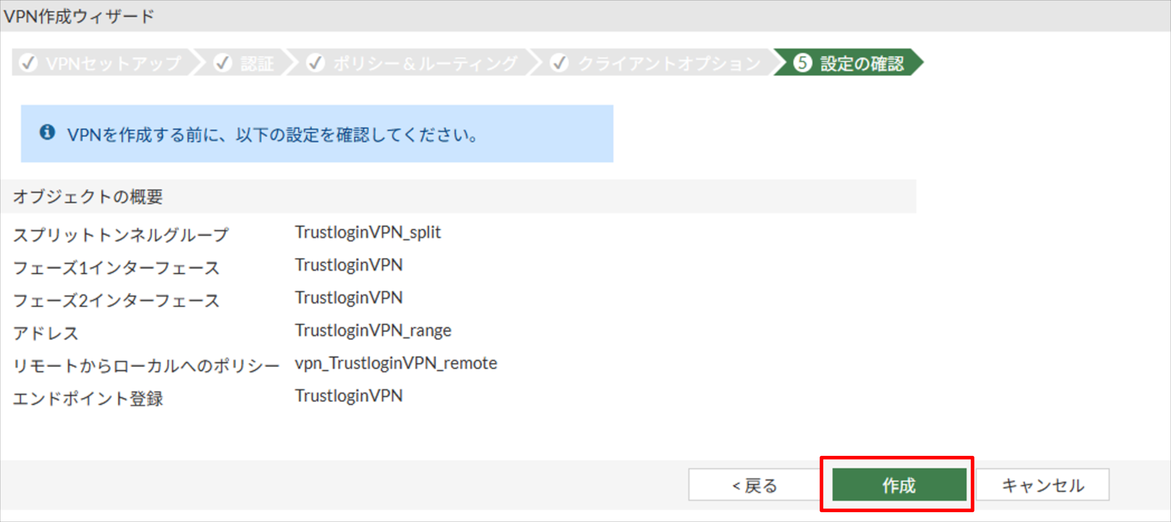Click the エンドポイント登録 label
The image size is (1171, 522).
click(x=88, y=398)
